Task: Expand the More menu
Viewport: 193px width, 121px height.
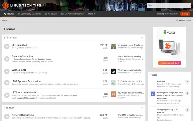Action: coord(92,14)
